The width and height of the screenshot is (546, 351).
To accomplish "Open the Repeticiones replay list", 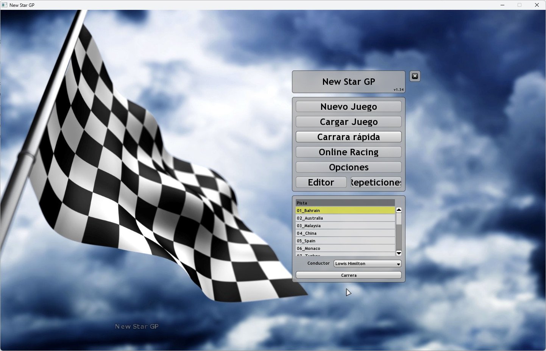I will point(376,183).
